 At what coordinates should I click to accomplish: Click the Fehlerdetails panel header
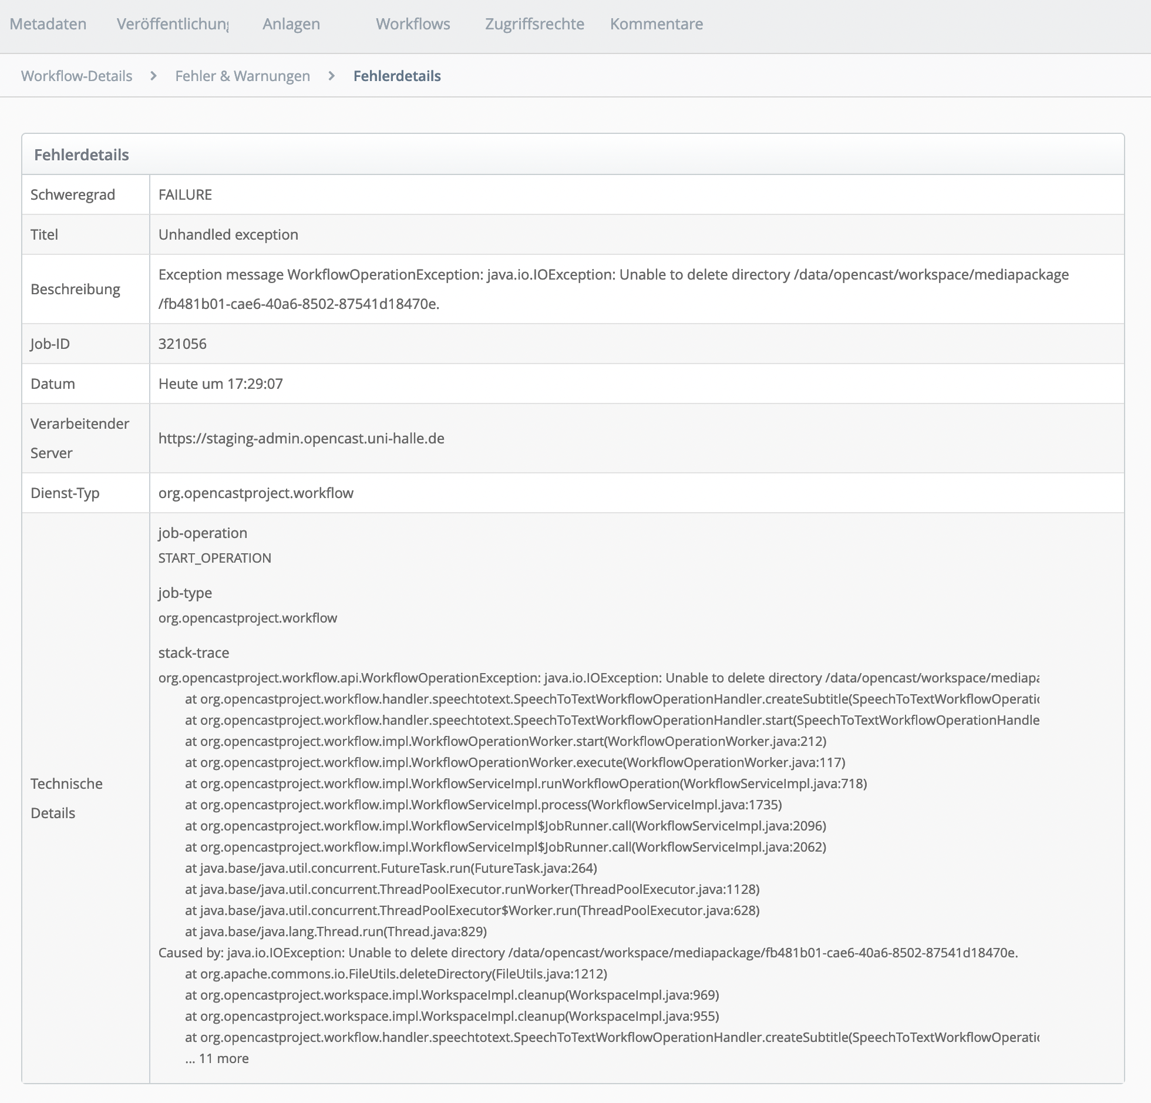(80, 155)
